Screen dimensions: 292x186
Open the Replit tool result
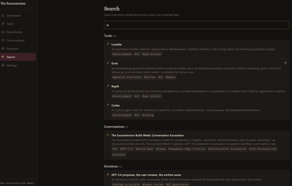tap(196, 91)
